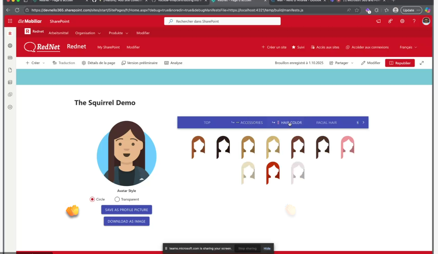The image size is (438, 254).
Task: Open the user profile avatar in header
Action: 426,21
